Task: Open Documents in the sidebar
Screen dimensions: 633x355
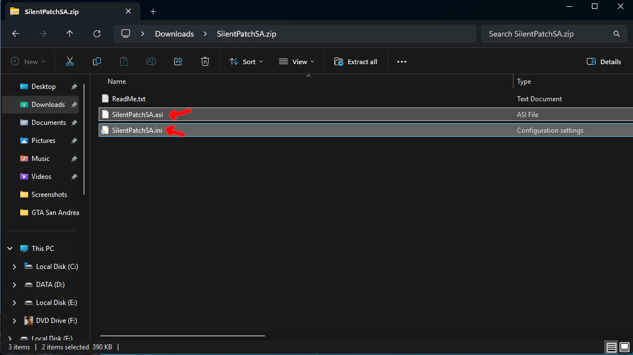Action: click(x=48, y=123)
